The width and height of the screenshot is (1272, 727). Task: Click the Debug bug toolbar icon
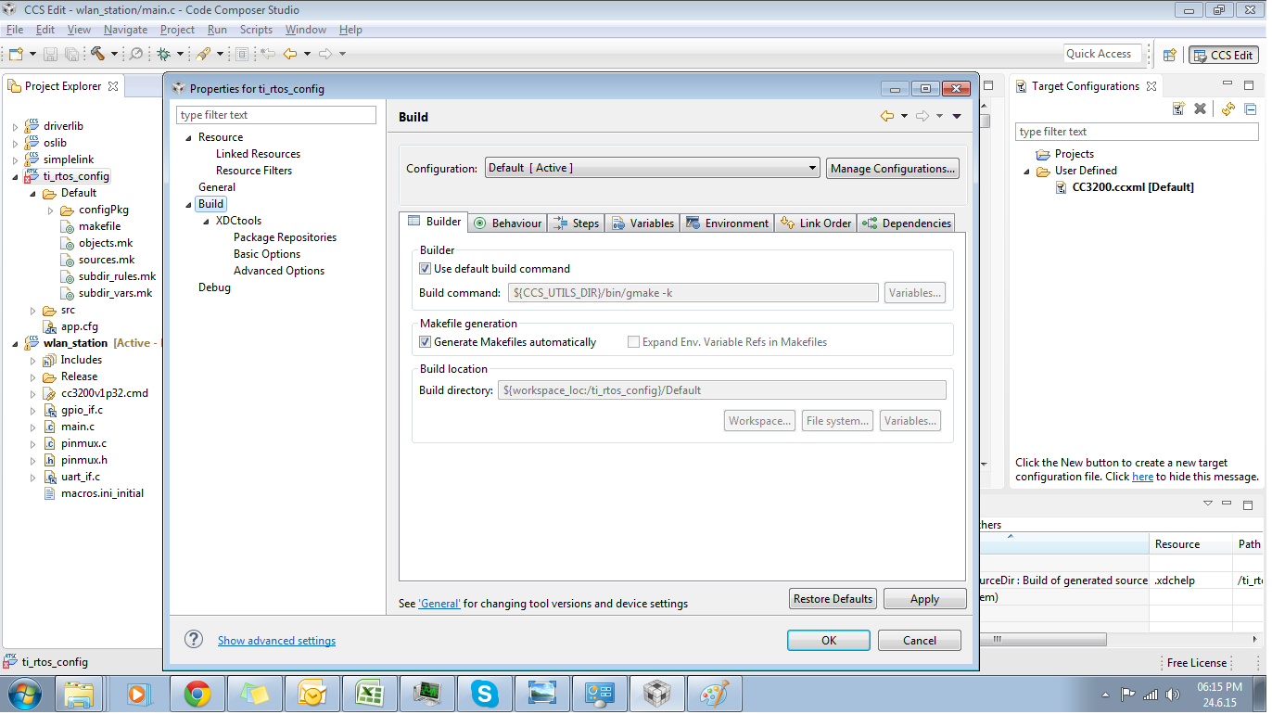(x=164, y=55)
